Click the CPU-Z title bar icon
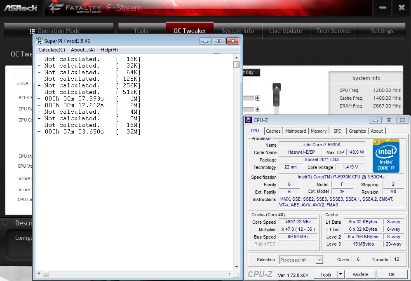 249,120
